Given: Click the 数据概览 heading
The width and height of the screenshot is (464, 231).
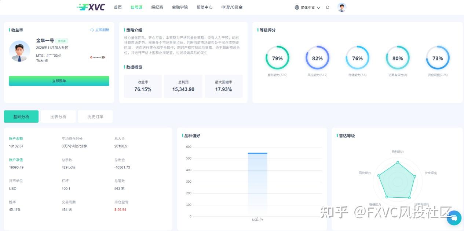Looking at the screenshot, I should point(134,67).
